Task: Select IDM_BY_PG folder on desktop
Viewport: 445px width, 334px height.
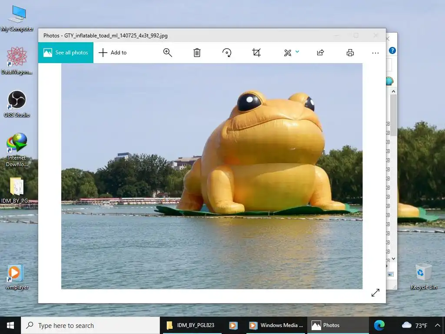Action: tap(17, 190)
